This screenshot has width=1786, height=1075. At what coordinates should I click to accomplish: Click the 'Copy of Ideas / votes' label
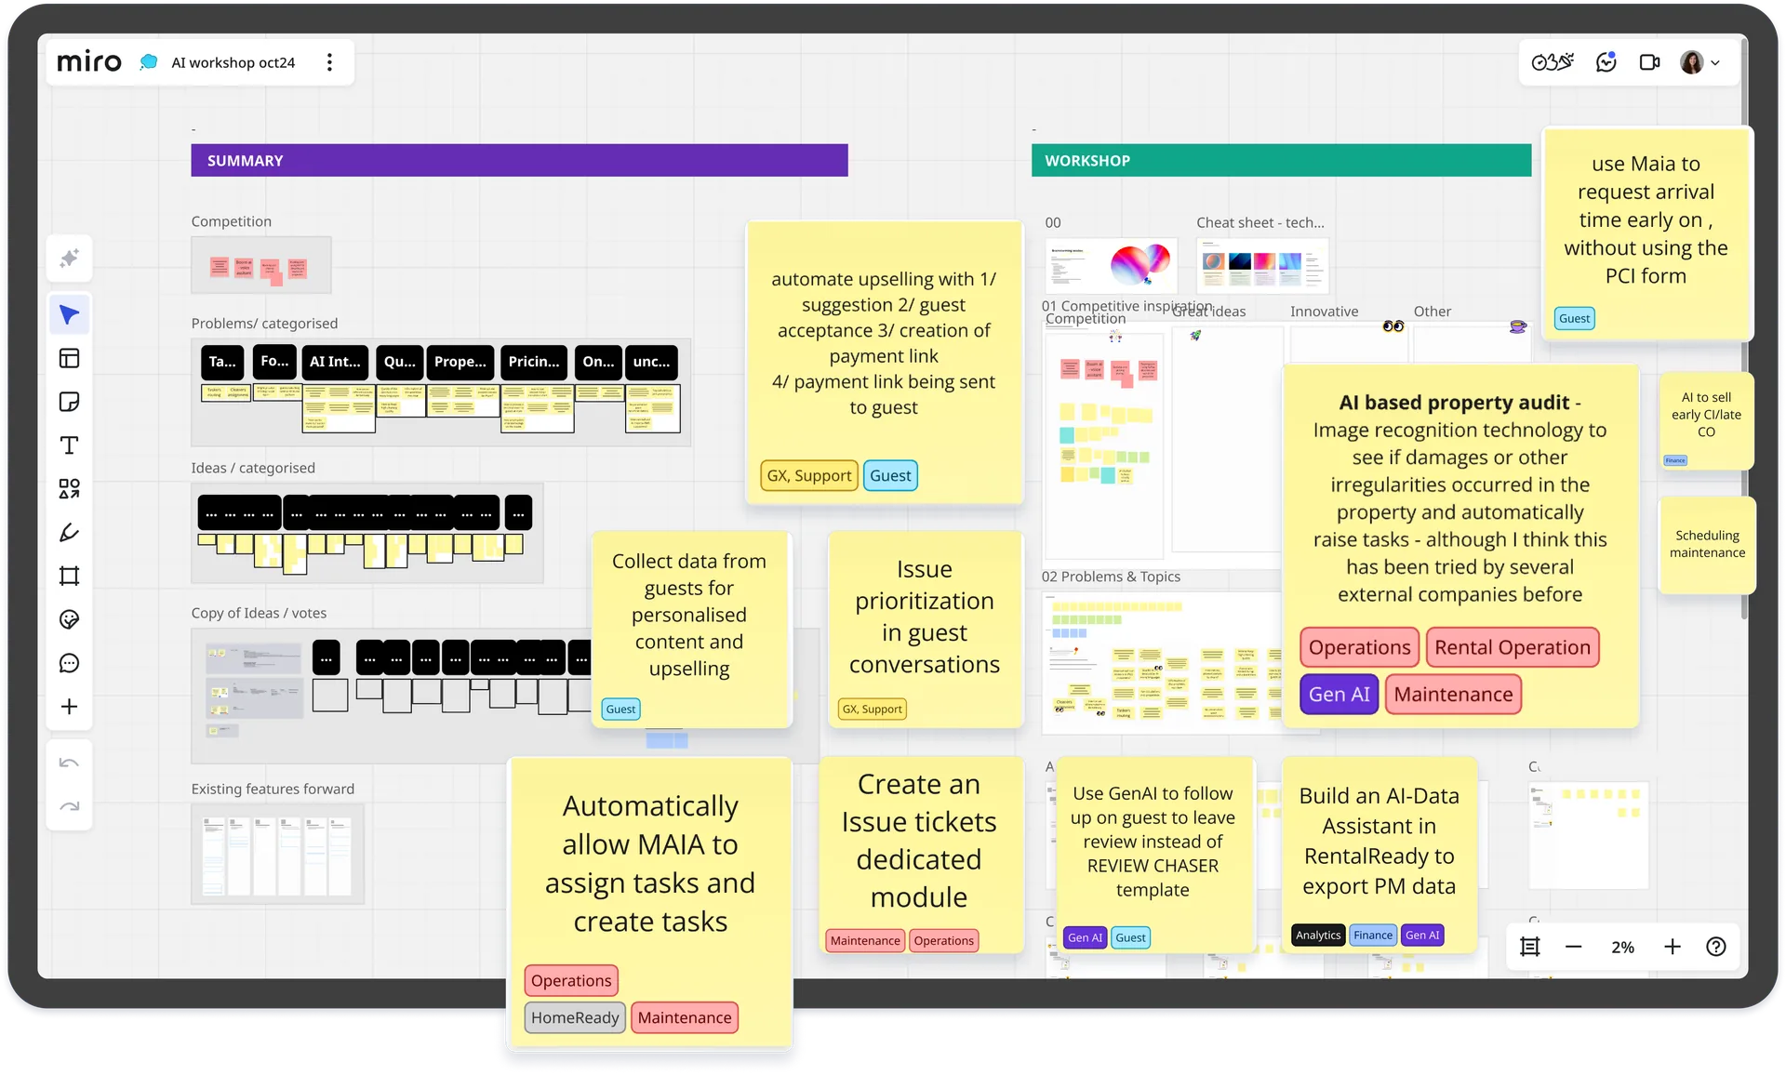coord(259,613)
